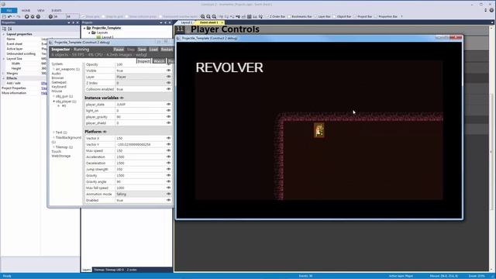Image resolution: width=496 pixels, height=279 pixels.
Task: Collapse the Layouts folder node
Action: coord(90,33)
